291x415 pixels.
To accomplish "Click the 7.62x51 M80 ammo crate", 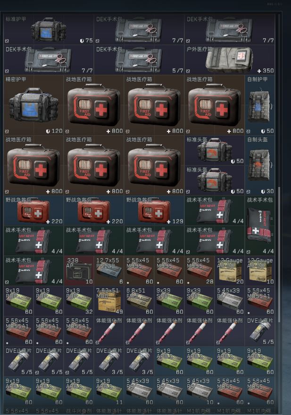I will coord(109,301).
